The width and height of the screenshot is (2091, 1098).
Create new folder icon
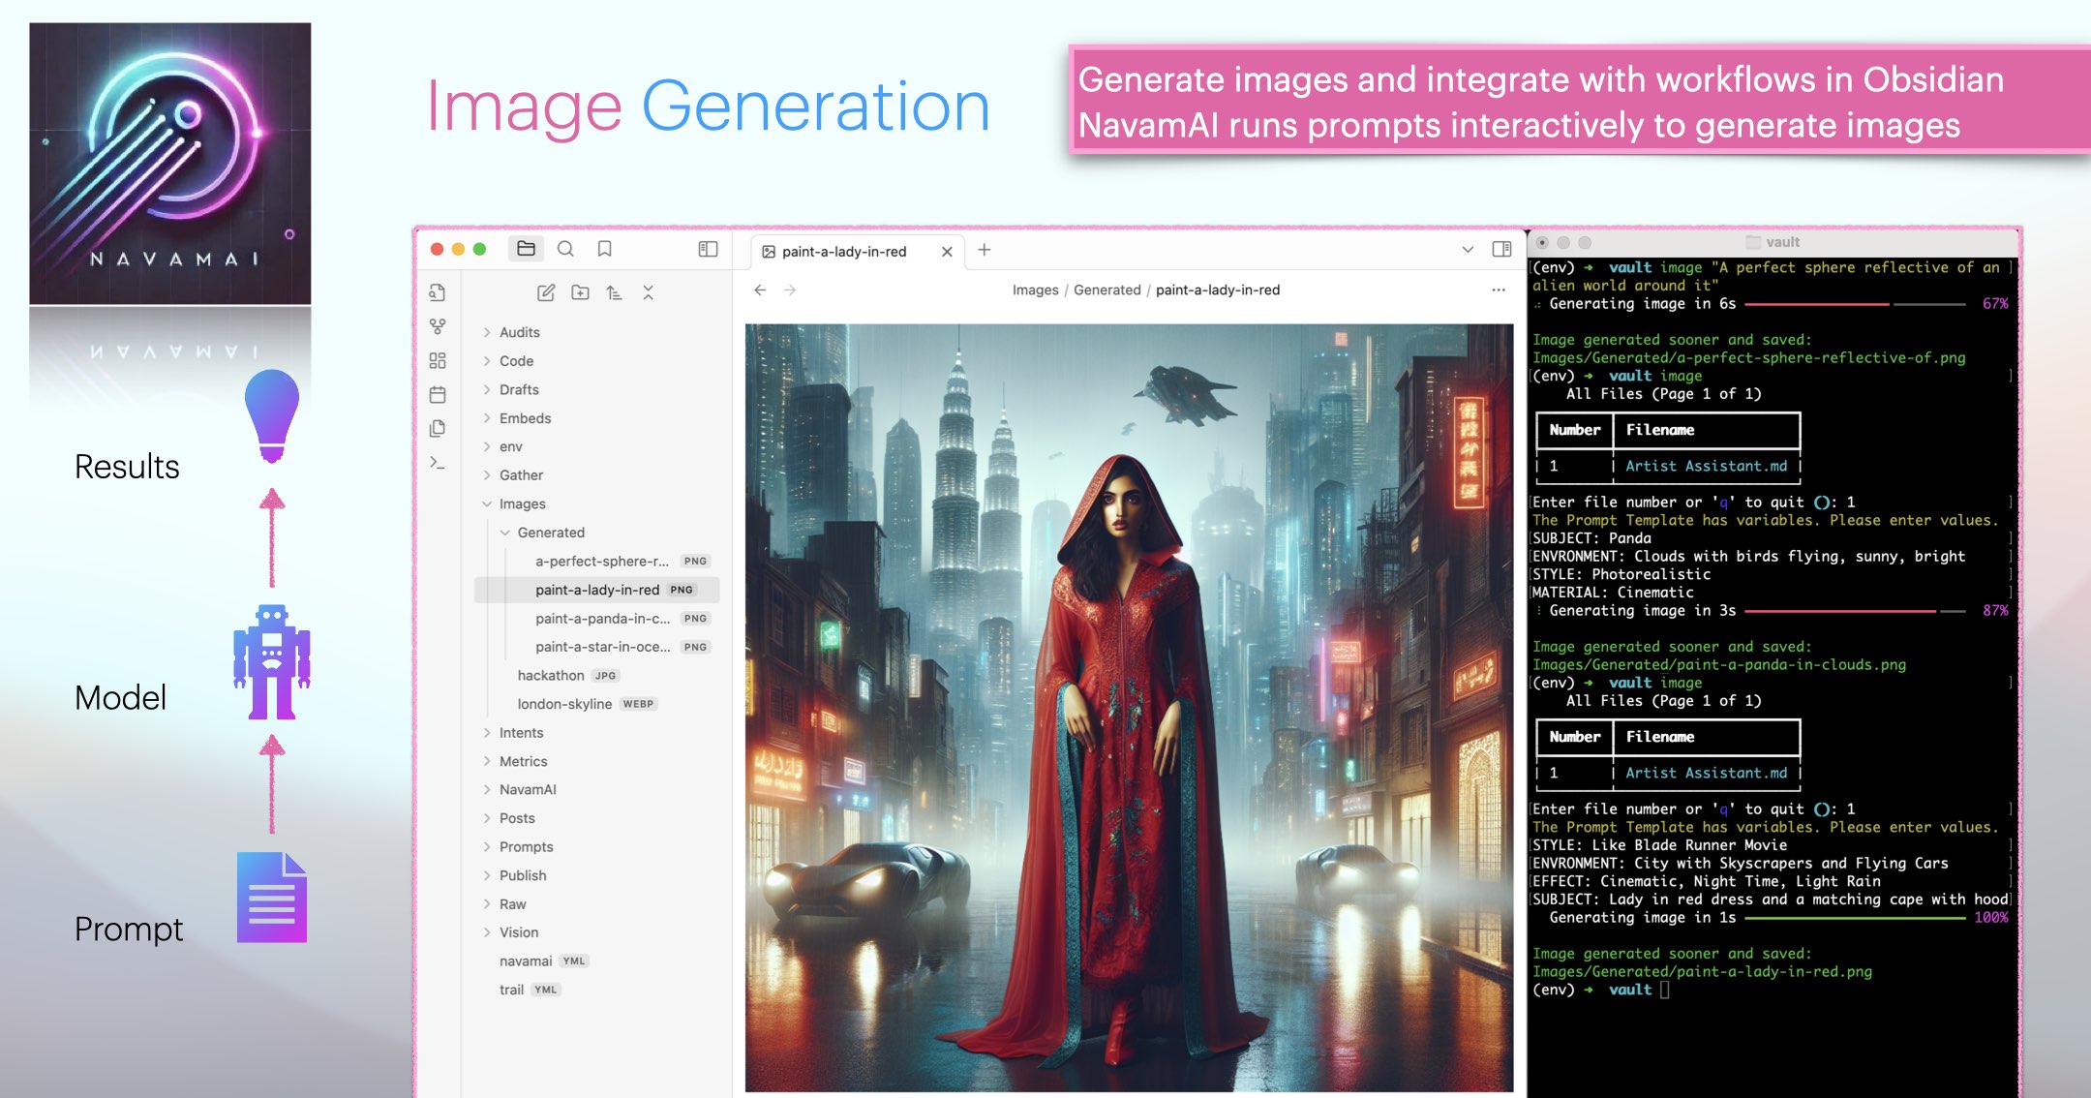[x=580, y=292]
